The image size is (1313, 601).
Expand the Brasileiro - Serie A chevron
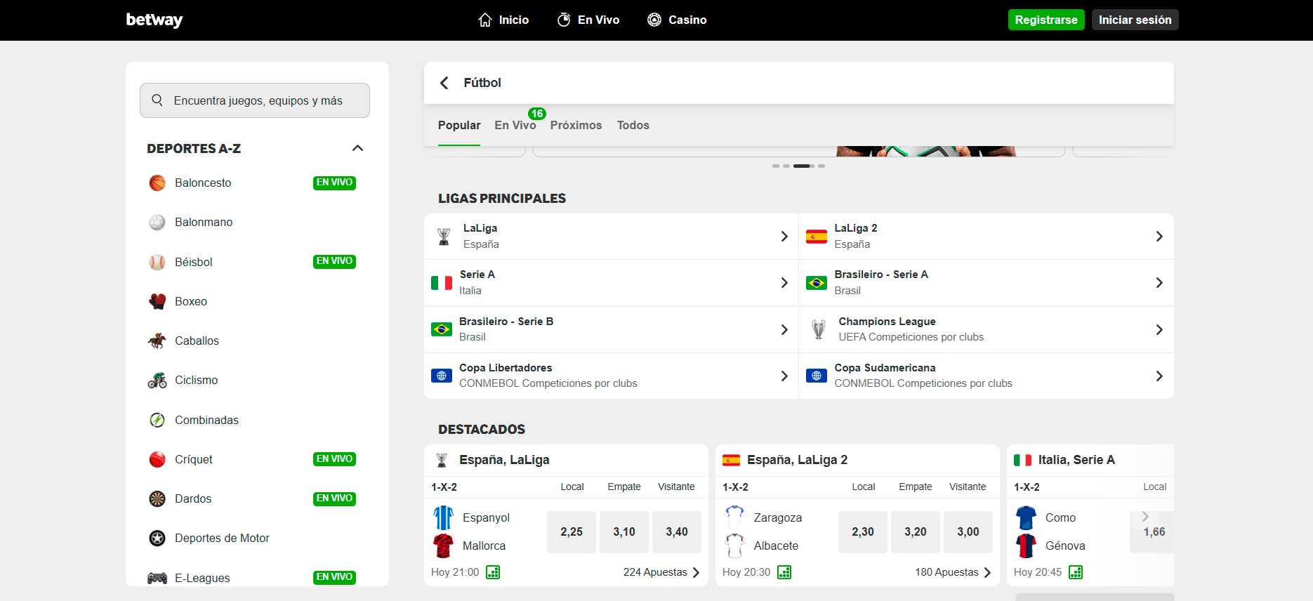[1159, 283]
